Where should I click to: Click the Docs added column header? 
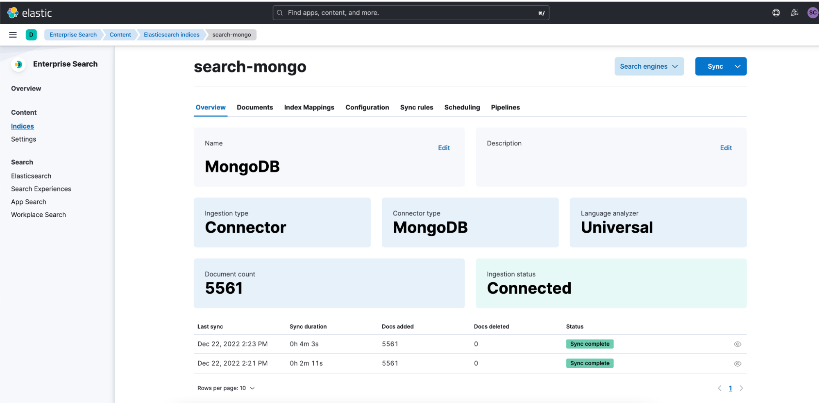click(398, 326)
